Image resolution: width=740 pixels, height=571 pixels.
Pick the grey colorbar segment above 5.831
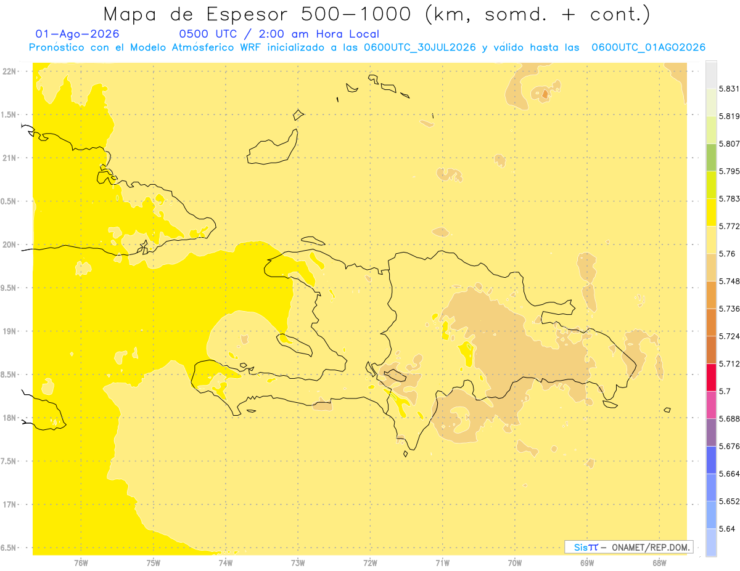point(711,75)
